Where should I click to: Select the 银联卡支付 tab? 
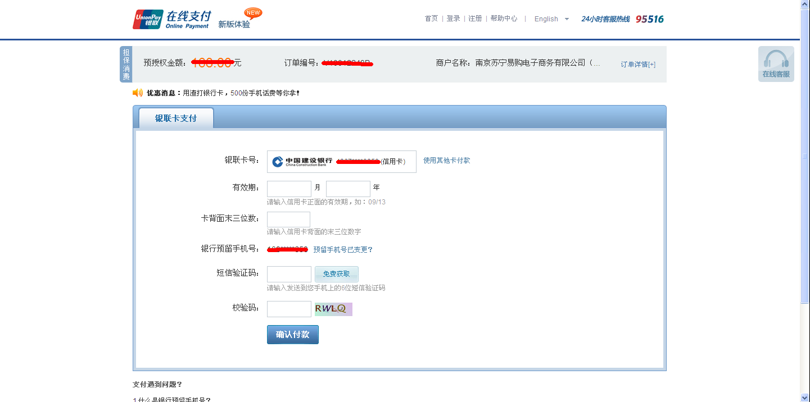click(176, 118)
